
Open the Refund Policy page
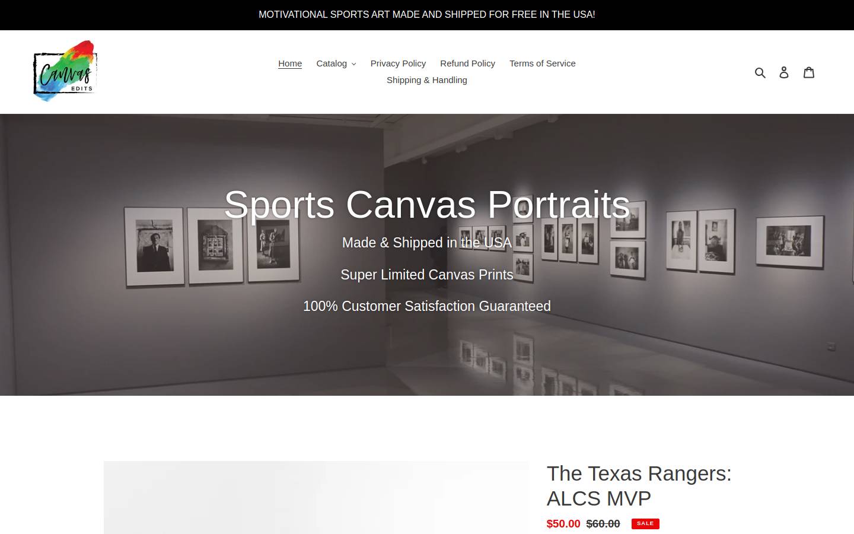point(467,63)
